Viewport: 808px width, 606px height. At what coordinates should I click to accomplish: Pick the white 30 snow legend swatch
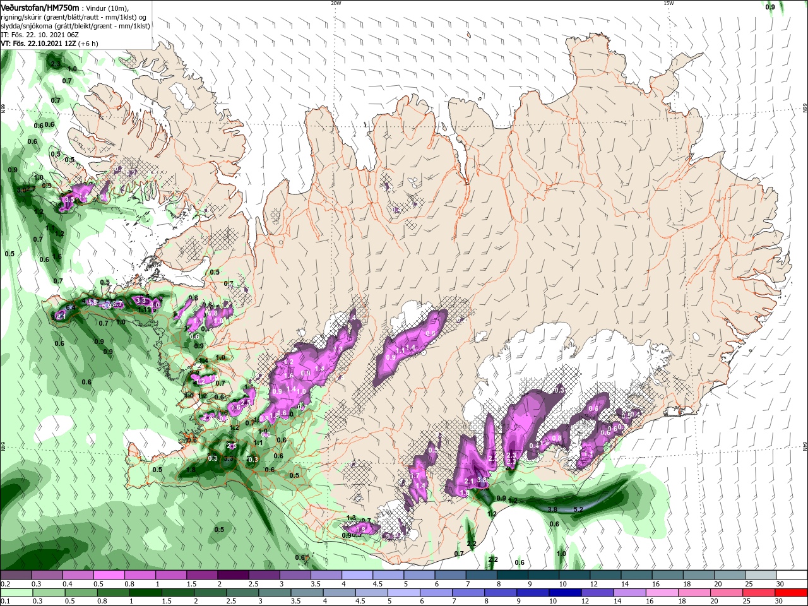click(x=792, y=575)
